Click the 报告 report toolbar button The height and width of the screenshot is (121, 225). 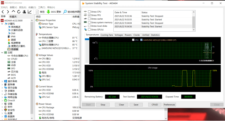click(40, 12)
